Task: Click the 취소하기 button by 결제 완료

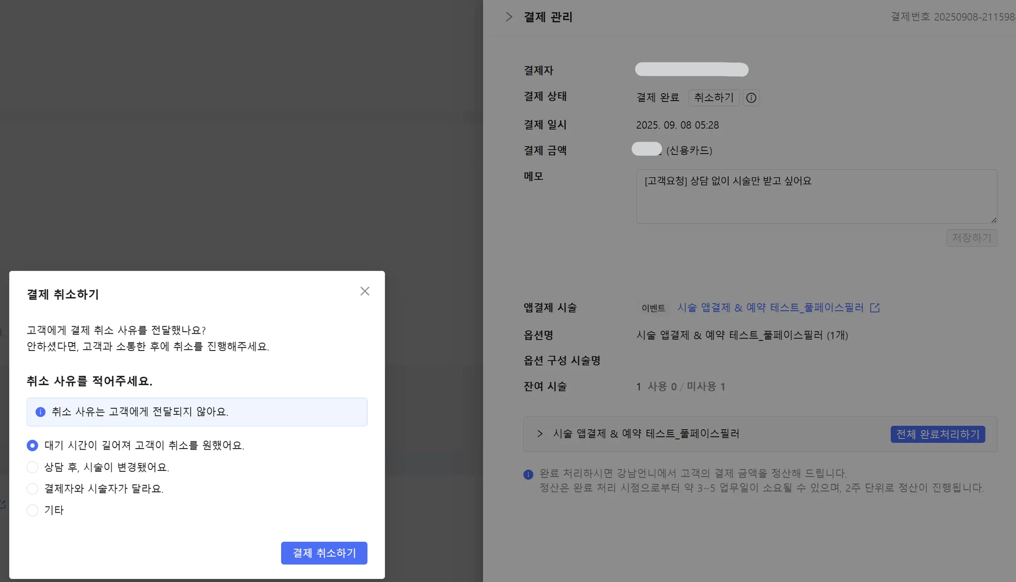Action: coord(713,98)
